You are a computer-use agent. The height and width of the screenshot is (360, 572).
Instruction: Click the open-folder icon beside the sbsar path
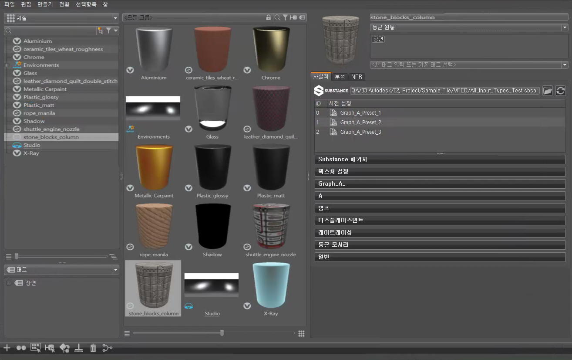tap(548, 91)
